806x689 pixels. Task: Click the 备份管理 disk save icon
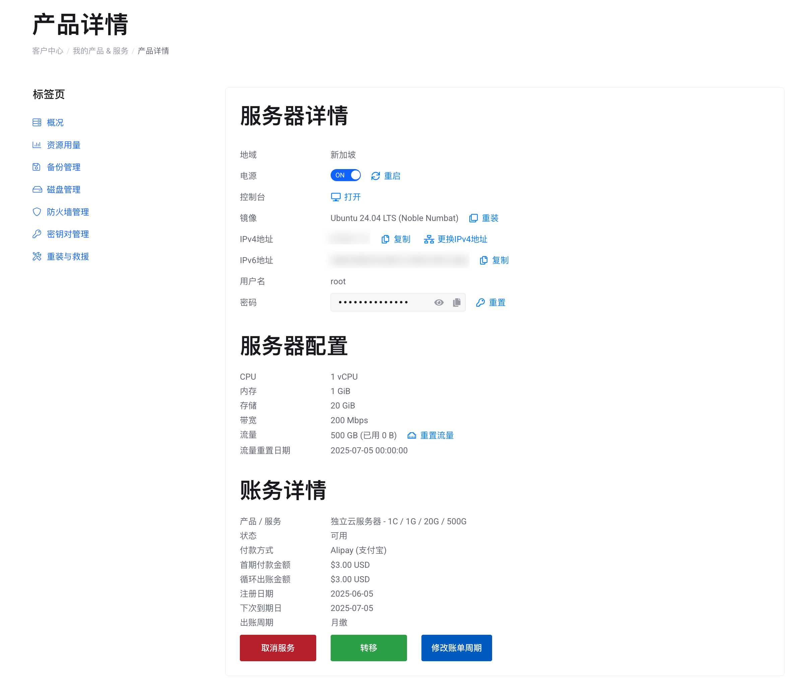tap(37, 167)
